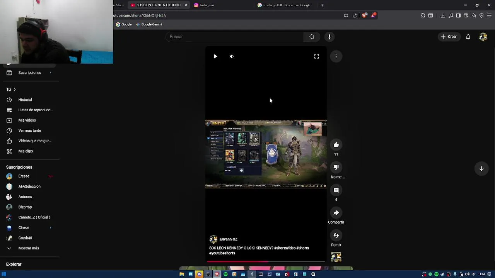Open the Crear create button

click(x=449, y=37)
